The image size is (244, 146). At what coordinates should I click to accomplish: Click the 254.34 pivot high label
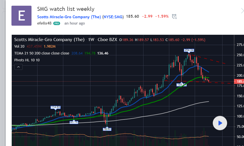(x=189, y=50)
